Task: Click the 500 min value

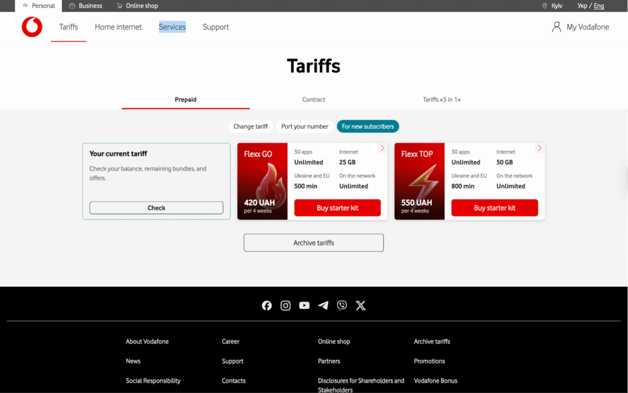Action: (305, 186)
